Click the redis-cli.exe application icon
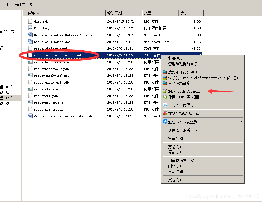 [30, 89]
